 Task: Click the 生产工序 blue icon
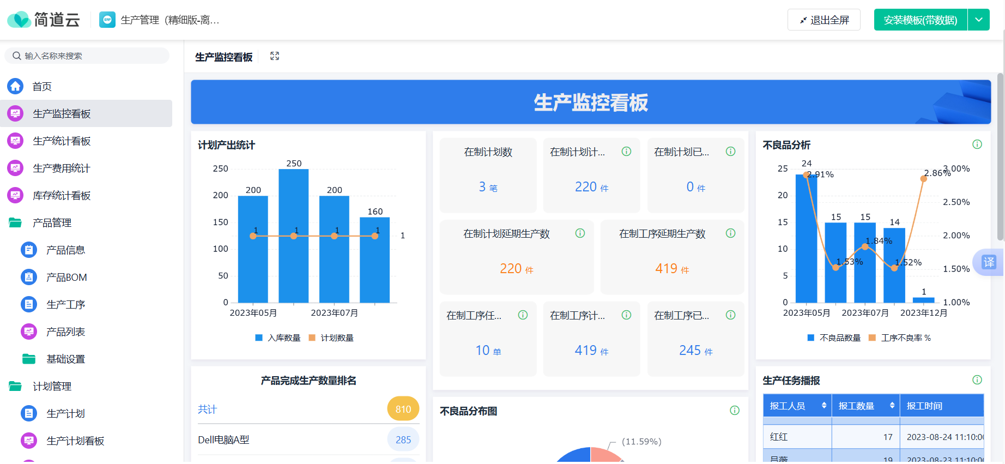pyautogui.click(x=29, y=304)
